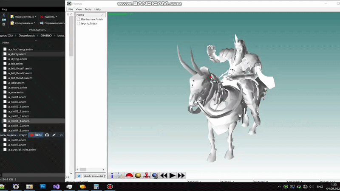Open the View menu in Noesis

(x=79, y=9)
